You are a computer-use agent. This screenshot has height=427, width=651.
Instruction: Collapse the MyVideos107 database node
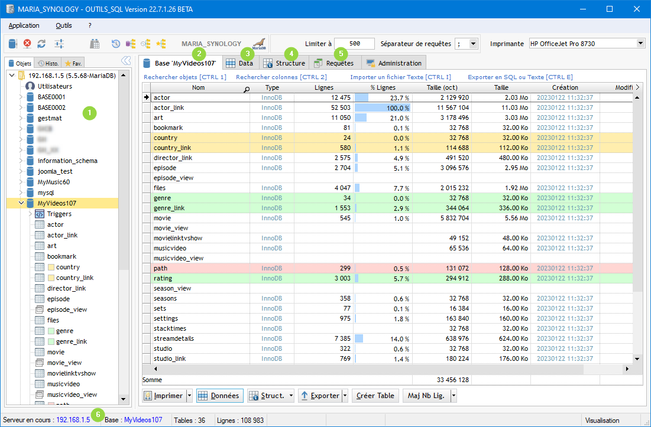point(21,203)
